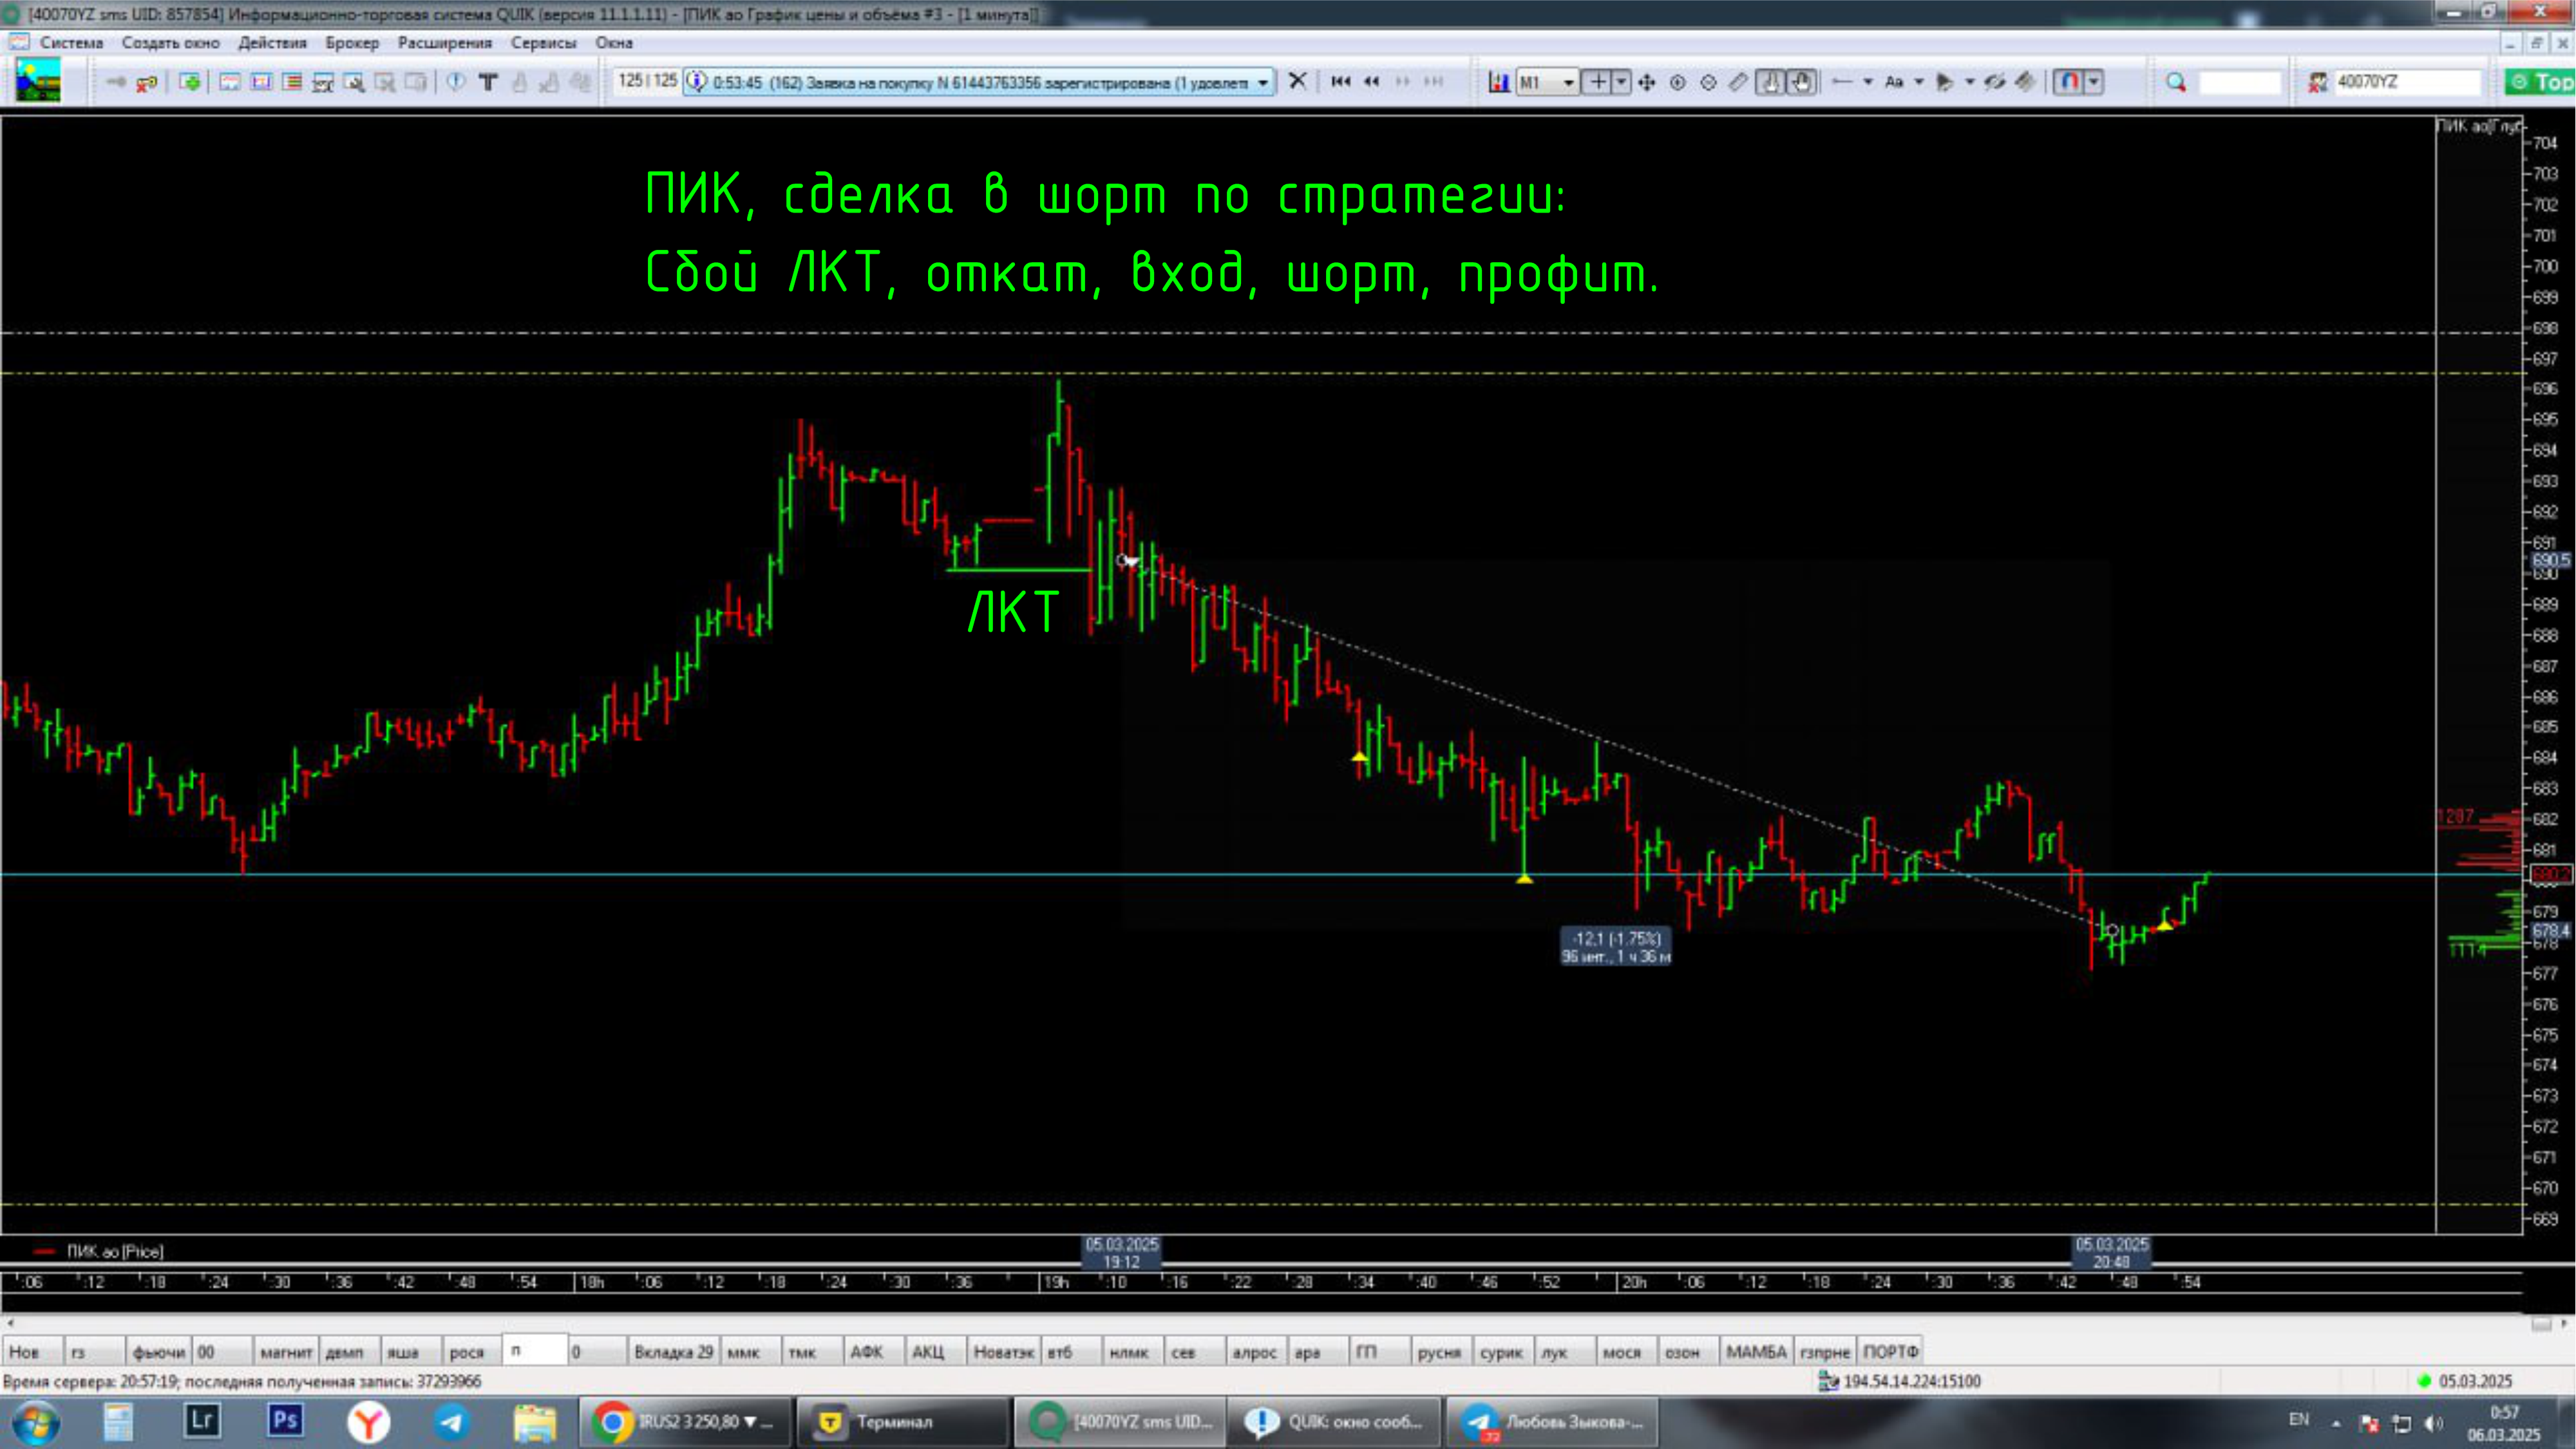Expand the line drawing tool dropdown arrow

click(x=1867, y=82)
